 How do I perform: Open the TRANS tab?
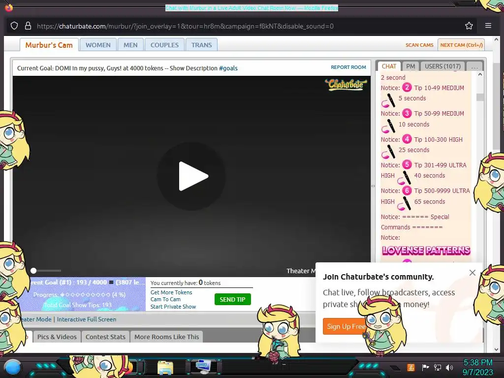coord(201,45)
